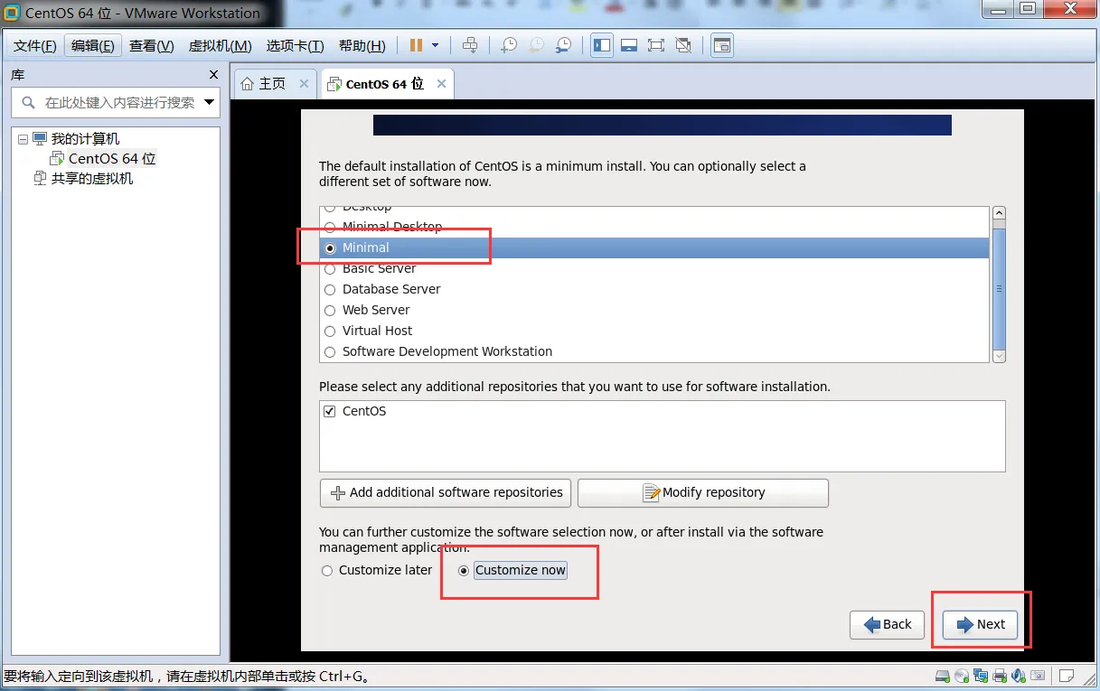Click the greyed camera status icon
Image resolution: width=1100 pixels, height=691 pixels.
click(x=1039, y=676)
